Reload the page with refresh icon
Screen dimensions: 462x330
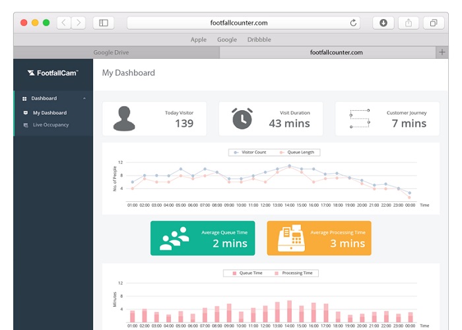coord(354,22)
